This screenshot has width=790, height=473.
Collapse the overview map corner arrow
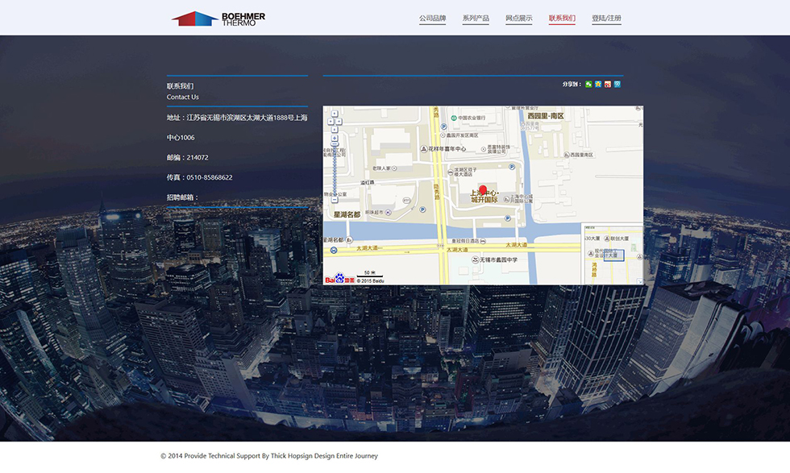(640, 281)
